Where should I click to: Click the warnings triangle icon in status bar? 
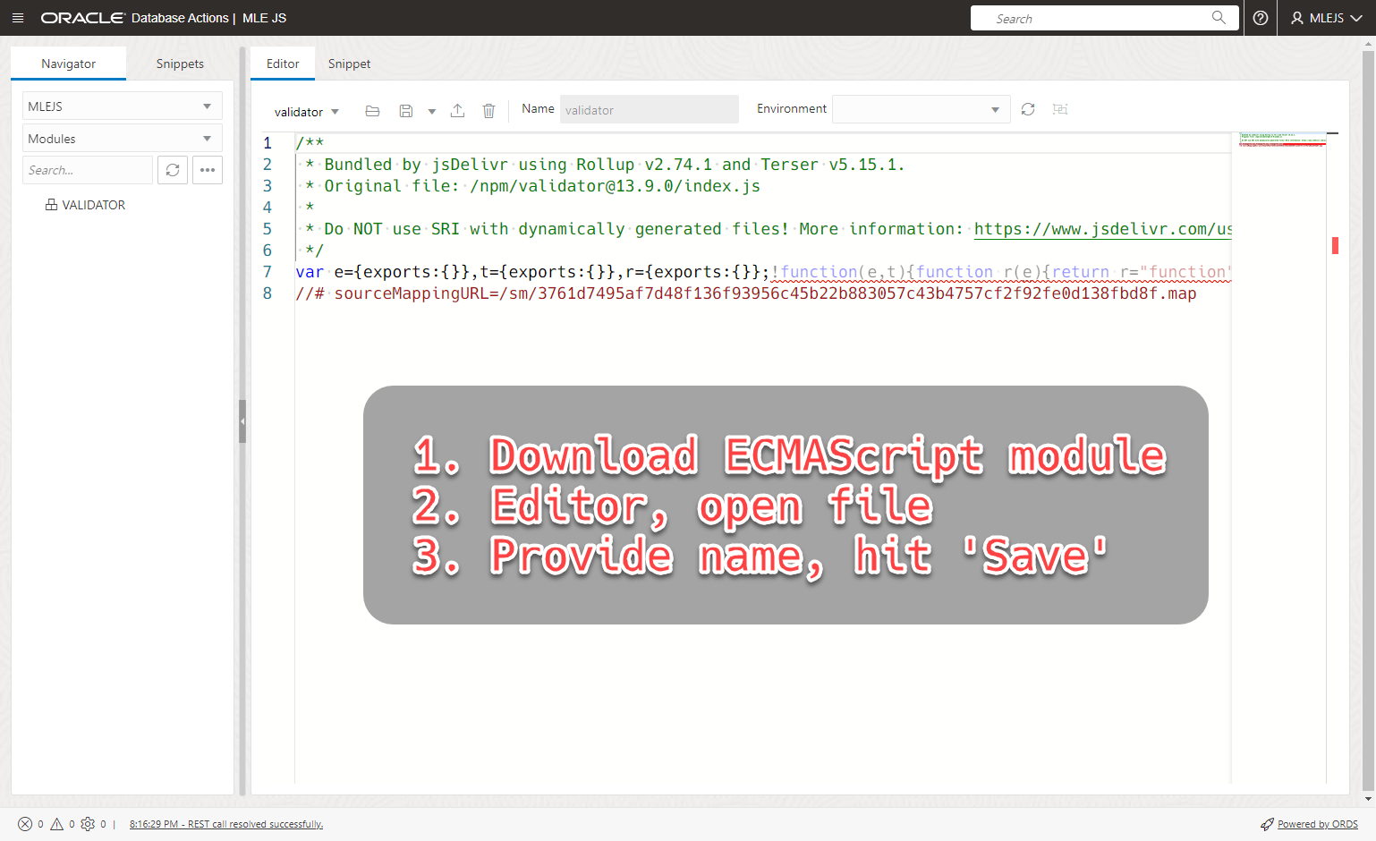[x=57, y=824]
